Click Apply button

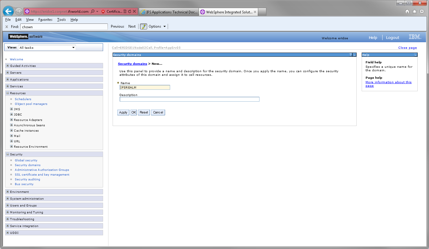coord(123,112)
